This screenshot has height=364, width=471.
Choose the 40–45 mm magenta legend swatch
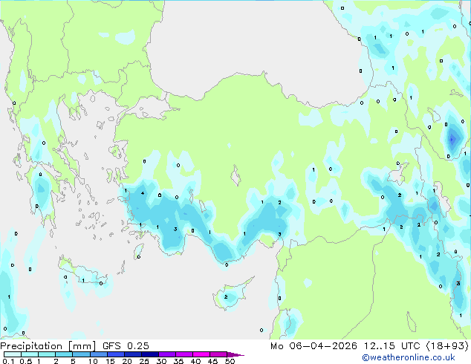pyautogui.click(x=201, y=354)
